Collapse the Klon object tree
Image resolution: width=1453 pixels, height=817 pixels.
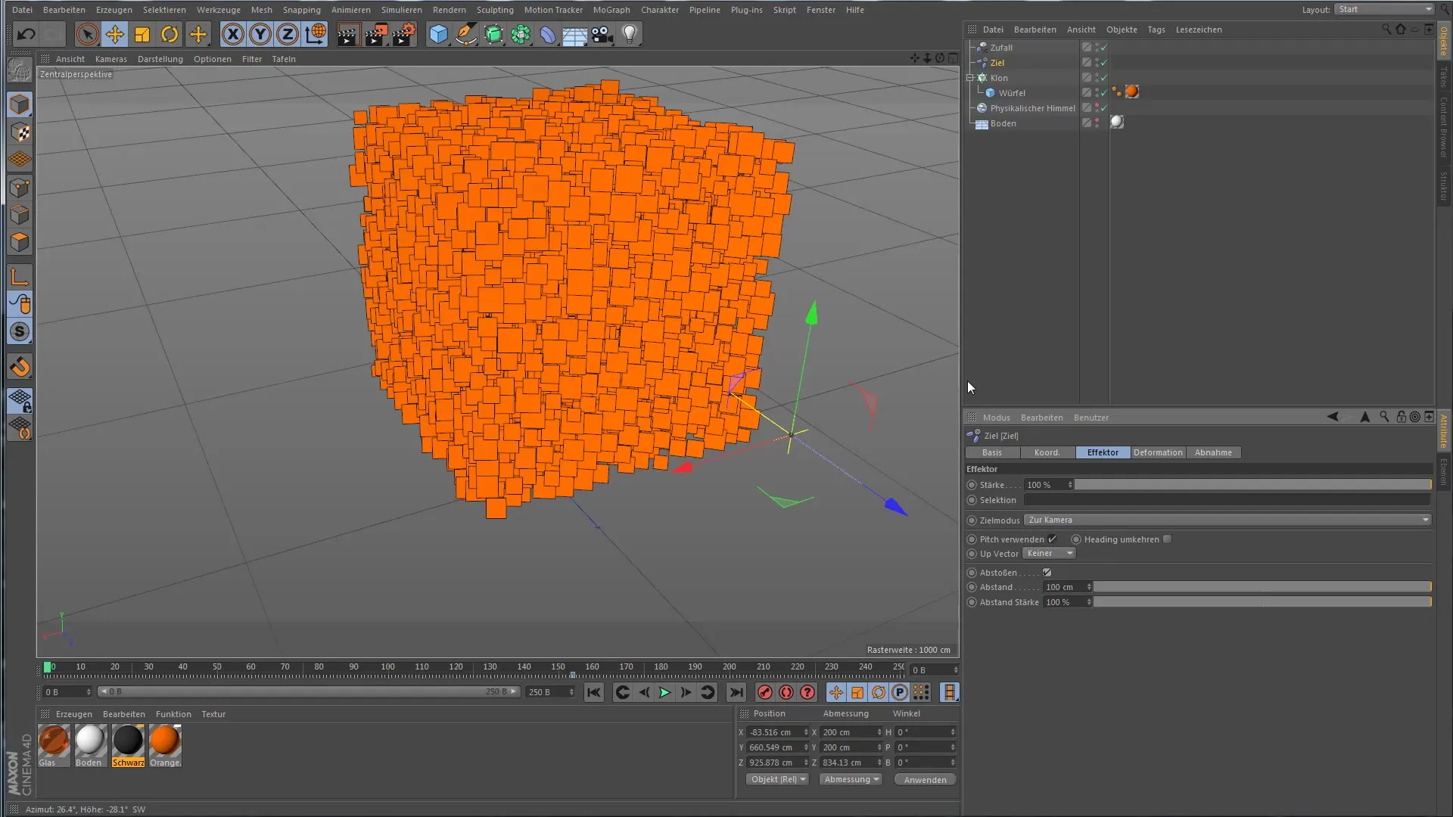970,78
